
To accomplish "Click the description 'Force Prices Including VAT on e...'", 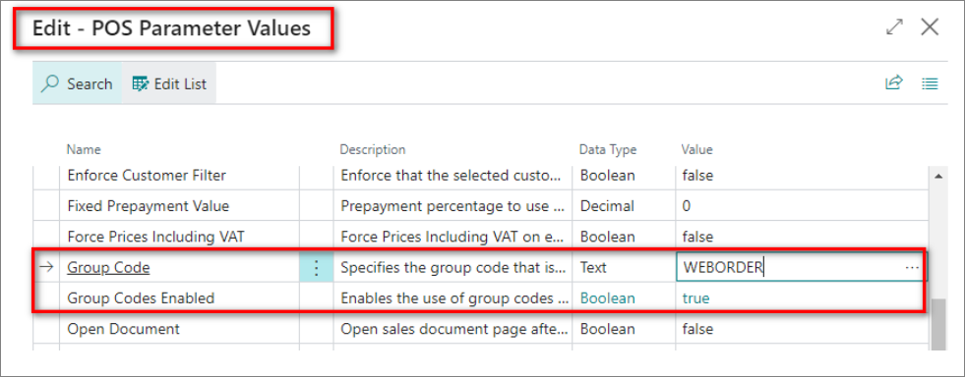I will 452,237.
